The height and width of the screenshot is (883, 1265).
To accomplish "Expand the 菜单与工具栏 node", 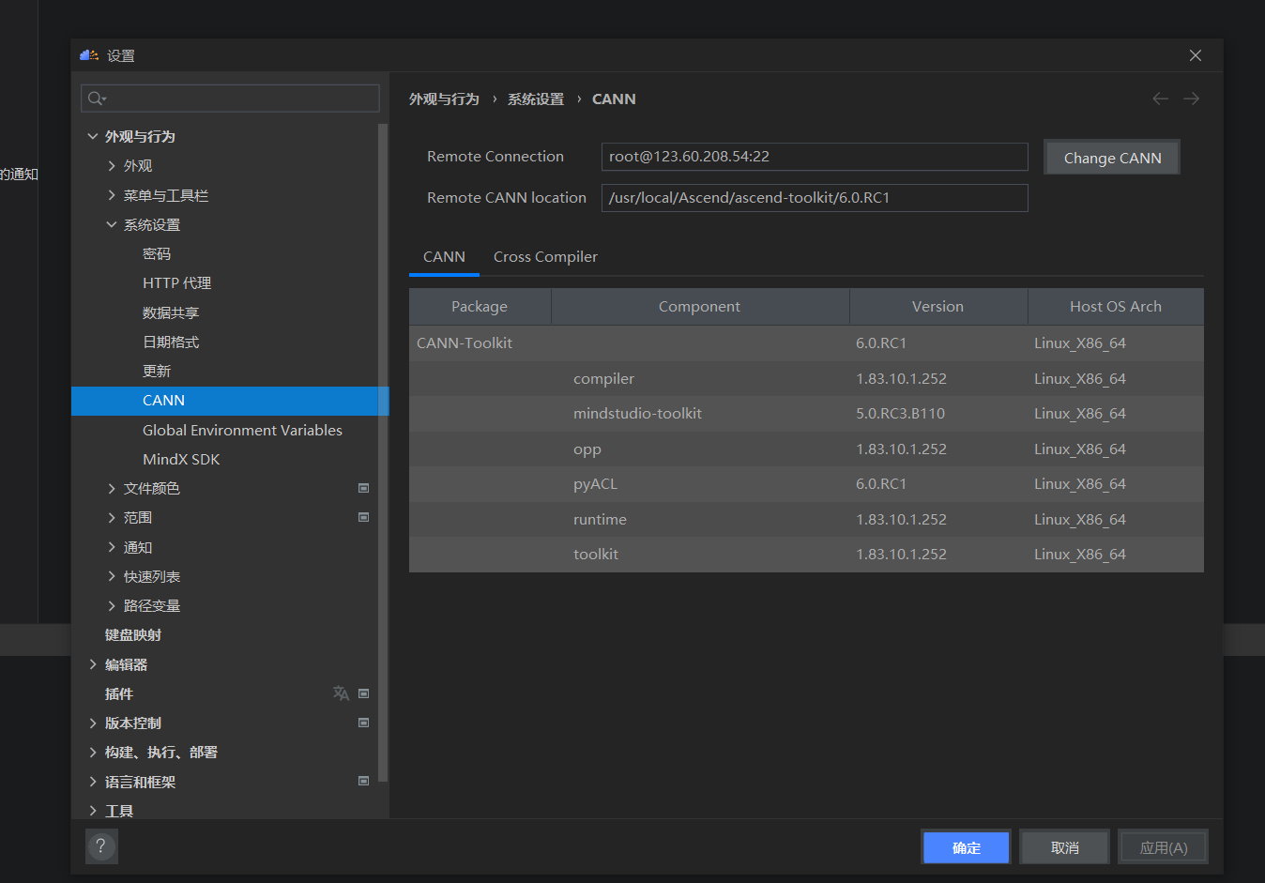I will coord(112,195).
